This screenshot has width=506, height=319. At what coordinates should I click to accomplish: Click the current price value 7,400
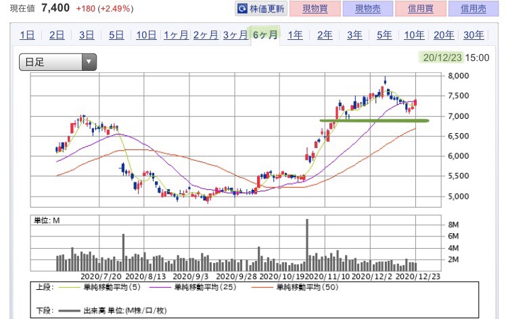pyautogui.click(x=55, y=8)
